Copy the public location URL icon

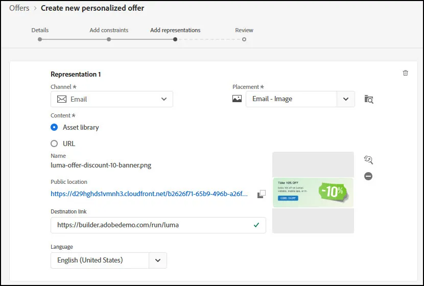[x=261, y=194]
